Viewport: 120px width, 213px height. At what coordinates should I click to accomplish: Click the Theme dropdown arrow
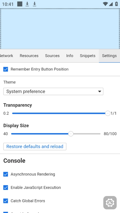coord(99,92)
